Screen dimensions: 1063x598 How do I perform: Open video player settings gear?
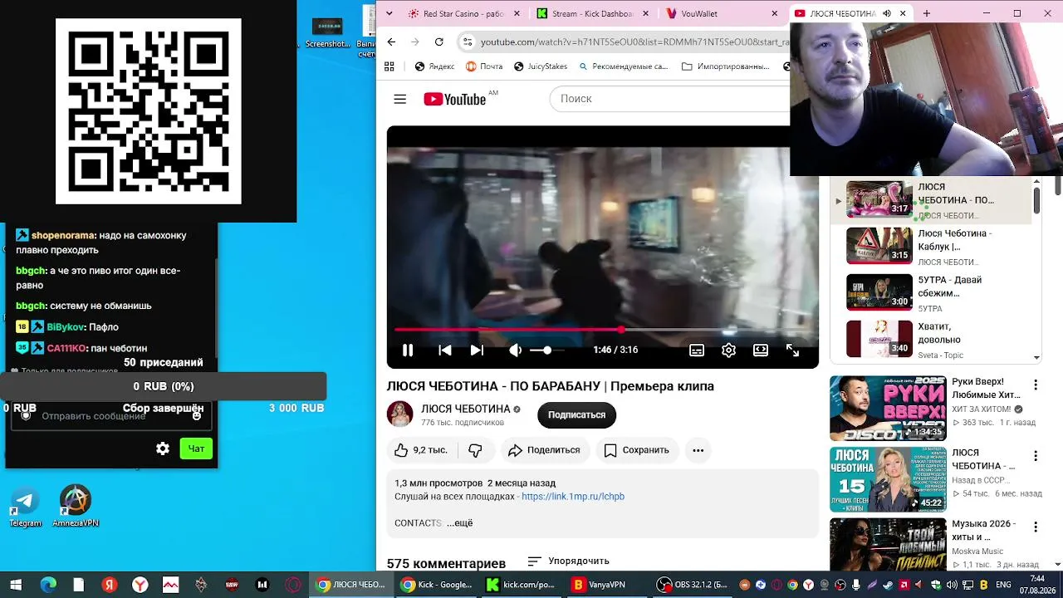point(728,350)
